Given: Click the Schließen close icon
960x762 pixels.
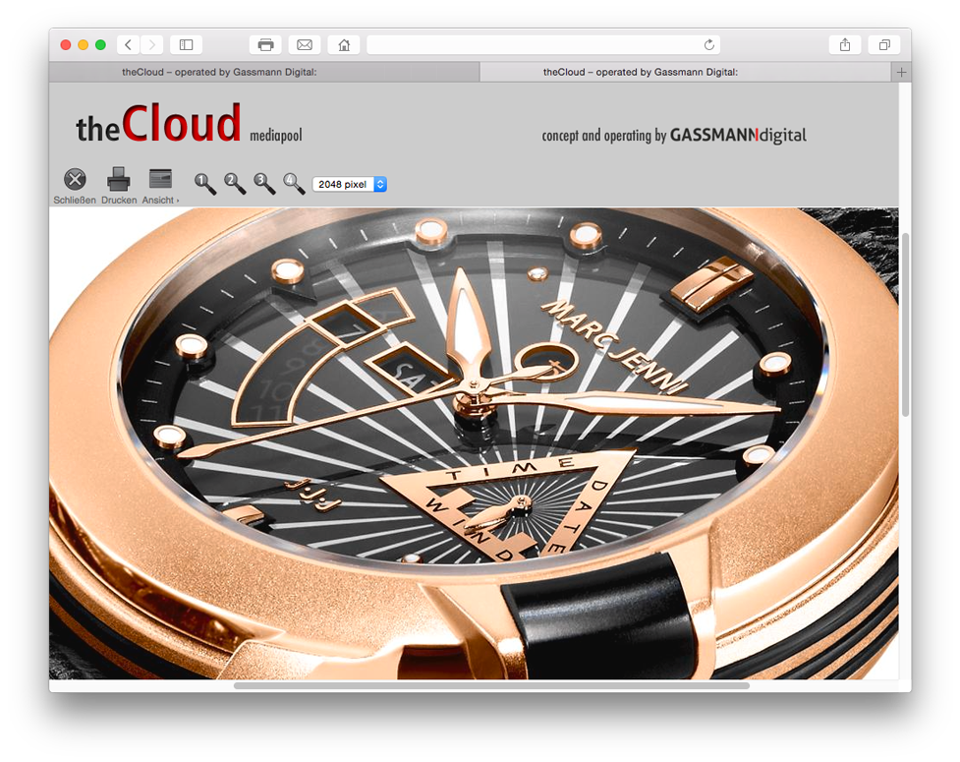Looking at the screenshot, I should coord(75,180).
